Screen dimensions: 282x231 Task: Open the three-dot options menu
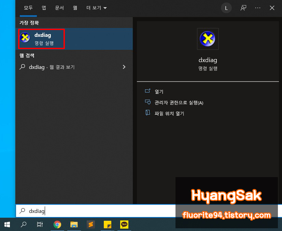258,8
